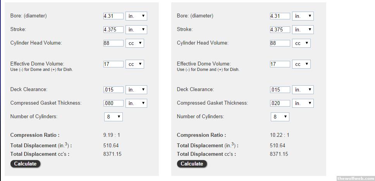Image resolution: width=375 pixels, height=181 pixels.
Task: Open Cylinder Head Volume unit dropdown on left
Action: pos(135,43)
